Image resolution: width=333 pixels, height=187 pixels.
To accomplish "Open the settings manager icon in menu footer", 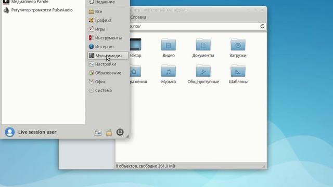I will [98, 132].
